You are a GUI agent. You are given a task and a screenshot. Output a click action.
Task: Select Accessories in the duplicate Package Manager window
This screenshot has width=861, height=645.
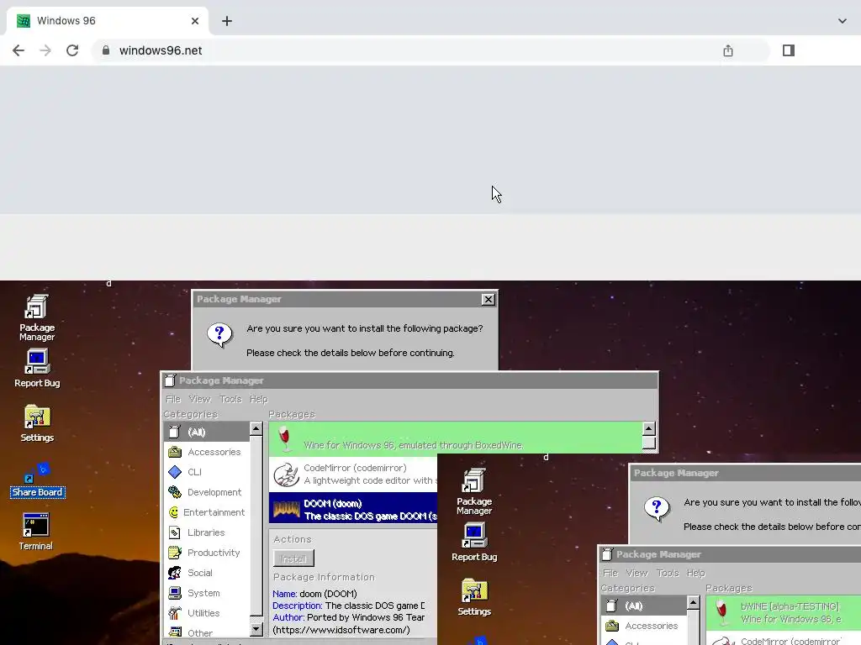pos(644,626)
